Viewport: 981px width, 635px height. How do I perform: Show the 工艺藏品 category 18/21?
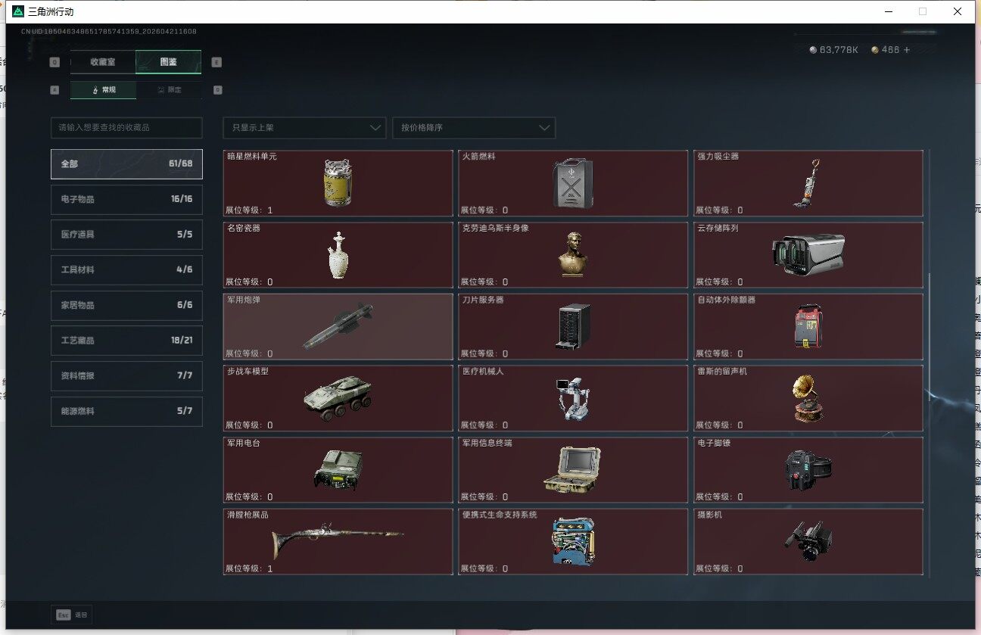click(126, 341)
